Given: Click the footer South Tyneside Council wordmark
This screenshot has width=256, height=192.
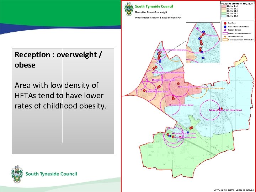Looking at the screenshot, I should click(x=51, y=174).
